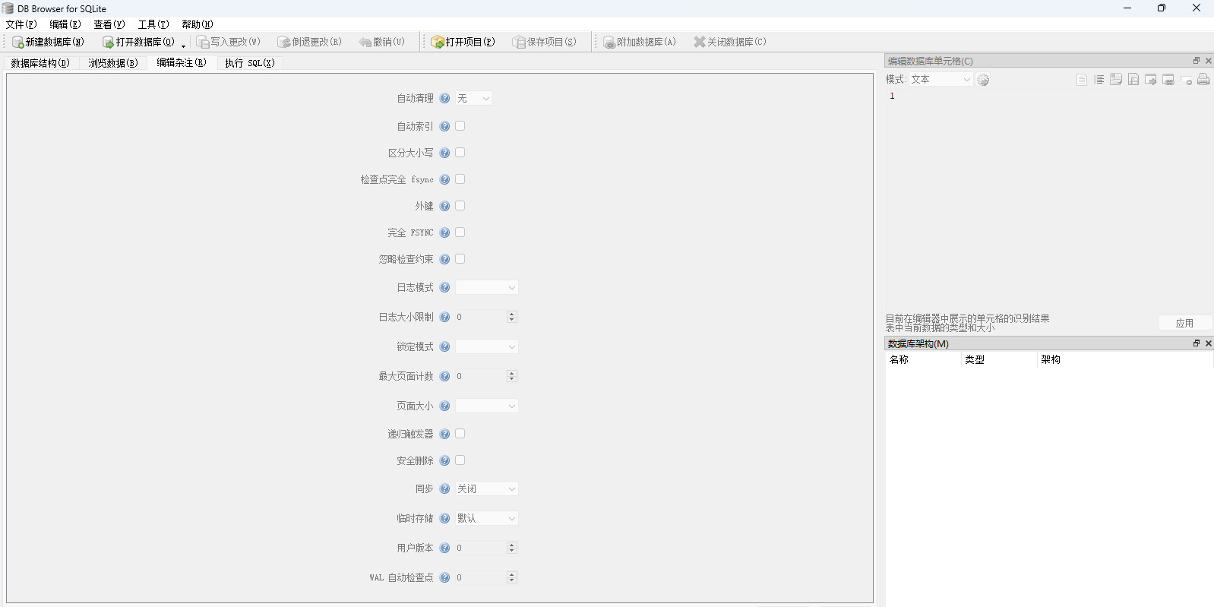Viewport: 1214px width, 607px height.
Task: Enable the 递归触发器 checkbox
Action: click(x=460, y=434)
